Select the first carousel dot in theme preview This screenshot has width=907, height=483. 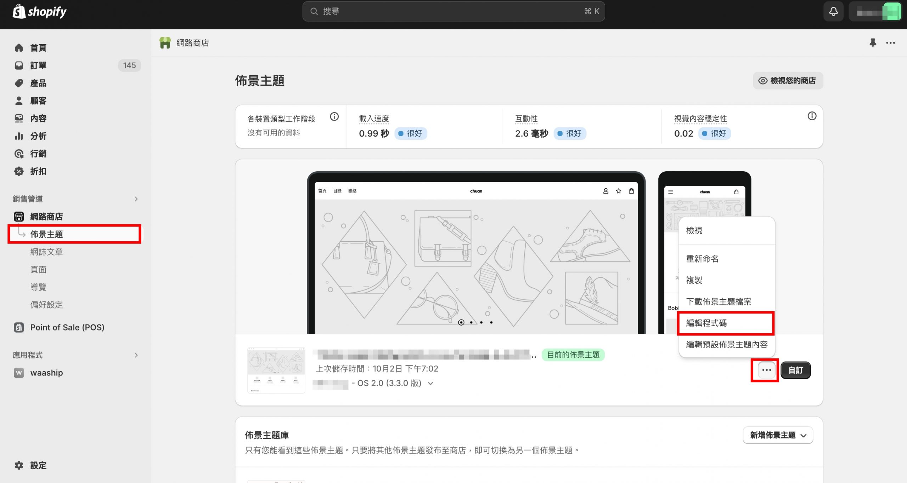tap(461, 322)
